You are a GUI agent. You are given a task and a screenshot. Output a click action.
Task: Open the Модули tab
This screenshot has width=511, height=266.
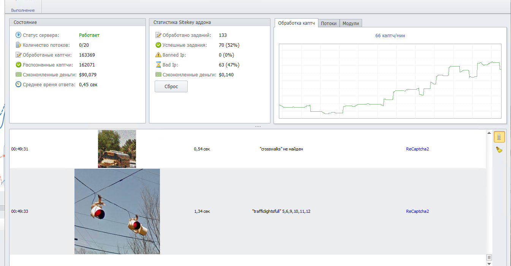click(351, 23)
